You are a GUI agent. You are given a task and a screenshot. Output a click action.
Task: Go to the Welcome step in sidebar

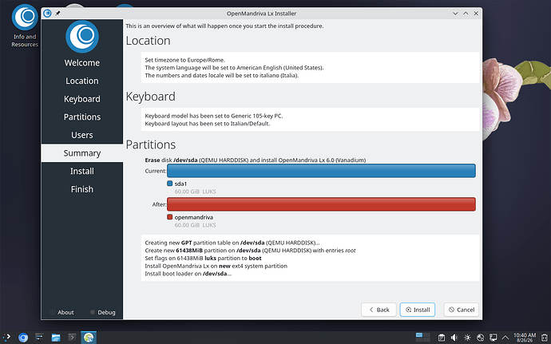82,63
